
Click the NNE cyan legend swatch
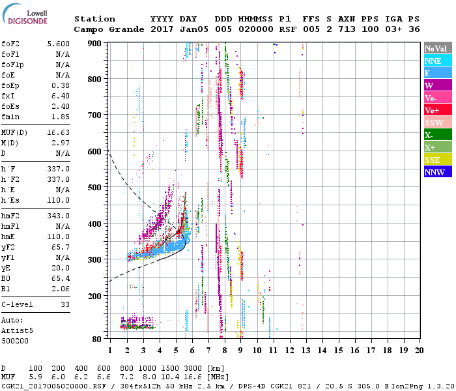[437, 61]
